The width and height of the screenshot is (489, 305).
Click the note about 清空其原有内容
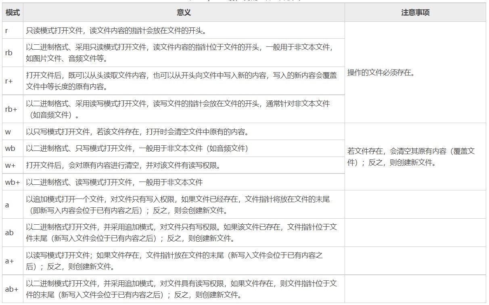411,157
